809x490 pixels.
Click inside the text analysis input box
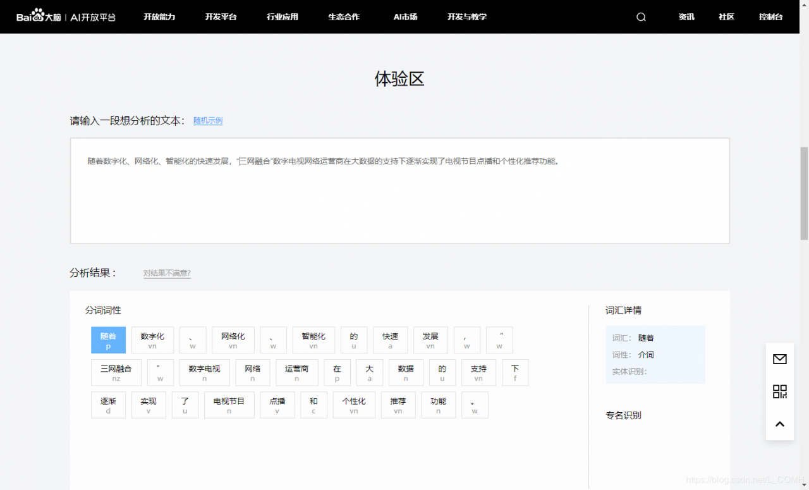(399, 190)
